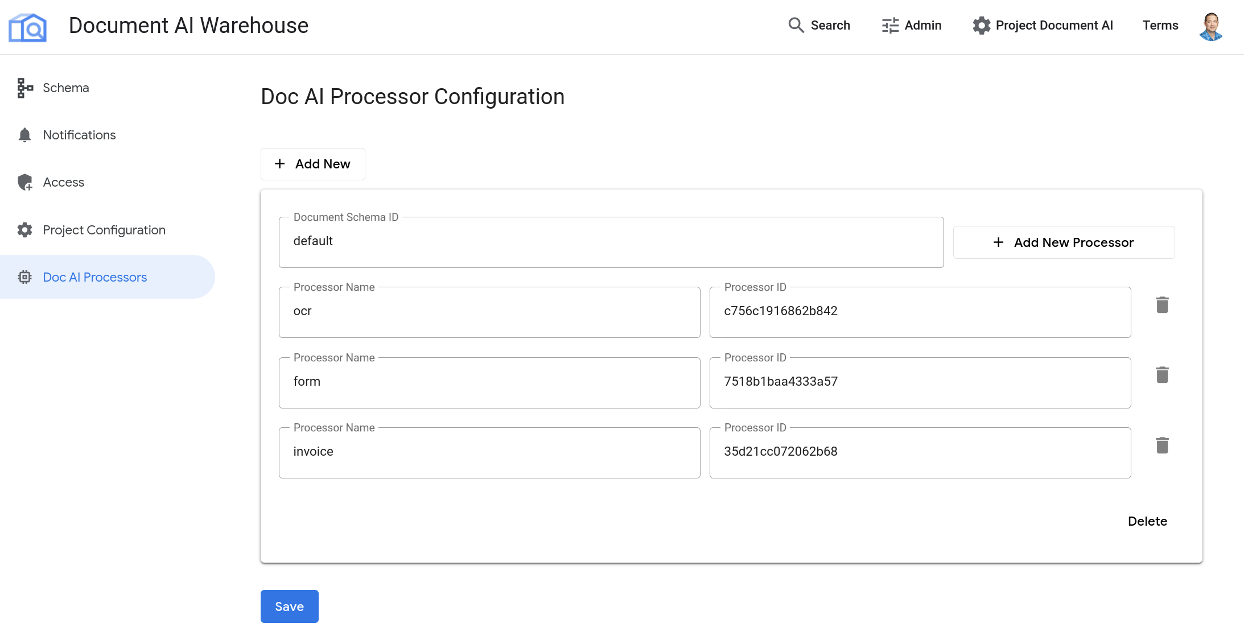Click the Doc AI Processors icon
This screenshot has height=644, width=1244.
(x=24, y=276)
